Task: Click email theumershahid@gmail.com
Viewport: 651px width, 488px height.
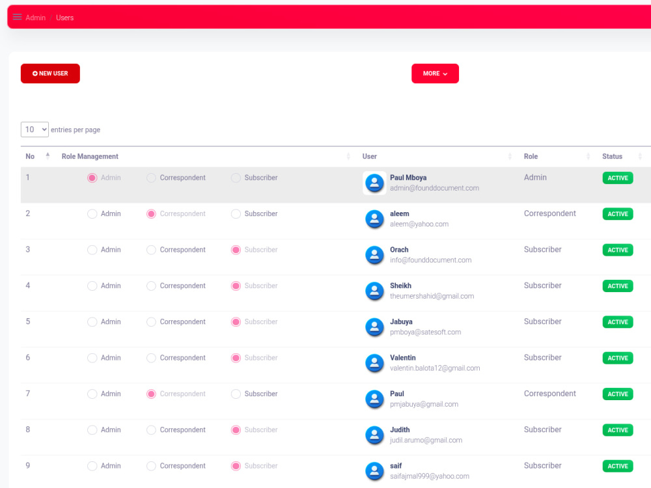Action: pos(432,296)
